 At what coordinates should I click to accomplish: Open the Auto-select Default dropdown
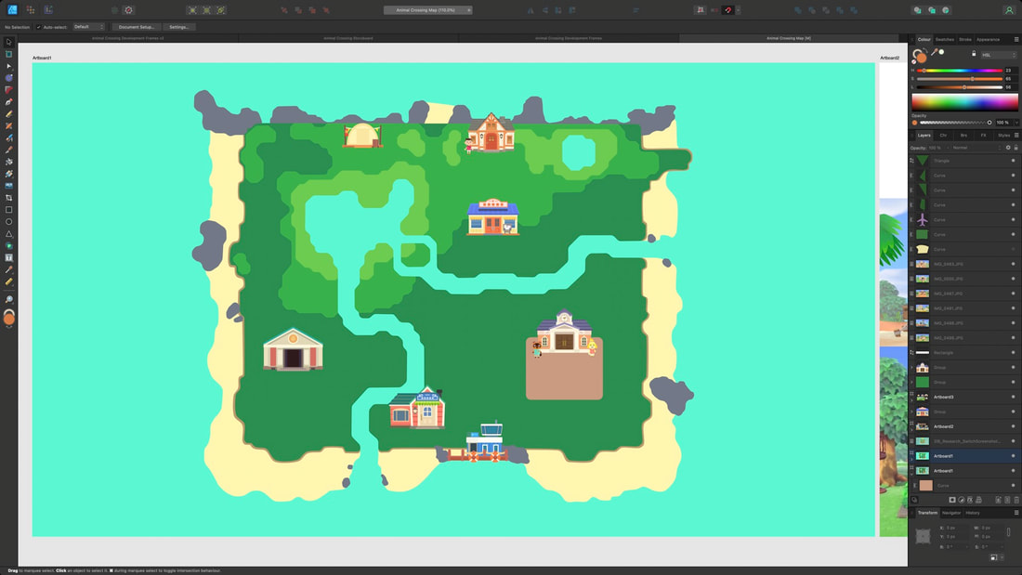(x=88, y=27)
